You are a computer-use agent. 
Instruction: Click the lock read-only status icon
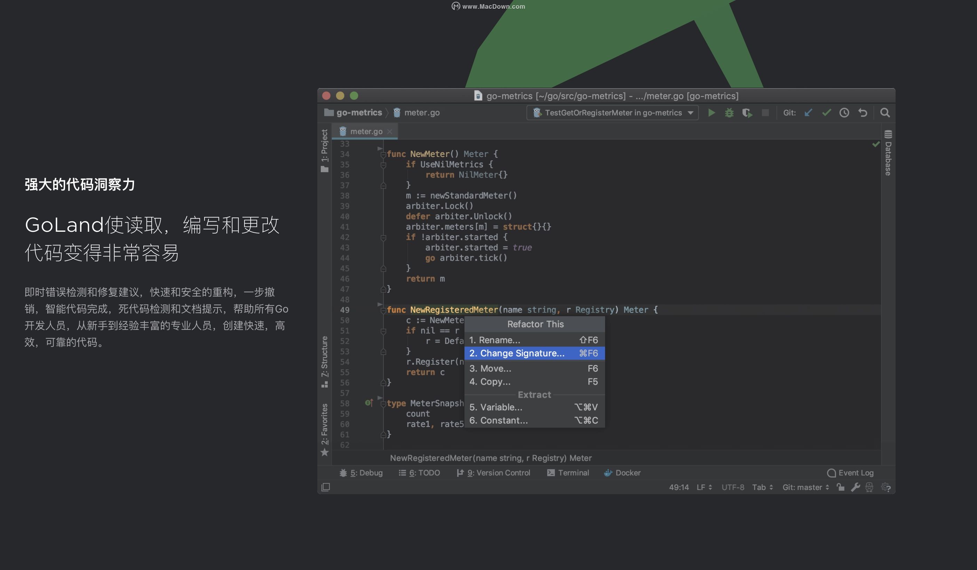pyautogui.click(x=841, y=487)
